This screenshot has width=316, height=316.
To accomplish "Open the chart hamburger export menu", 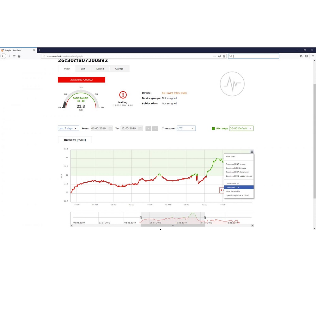I will [252, 152].
